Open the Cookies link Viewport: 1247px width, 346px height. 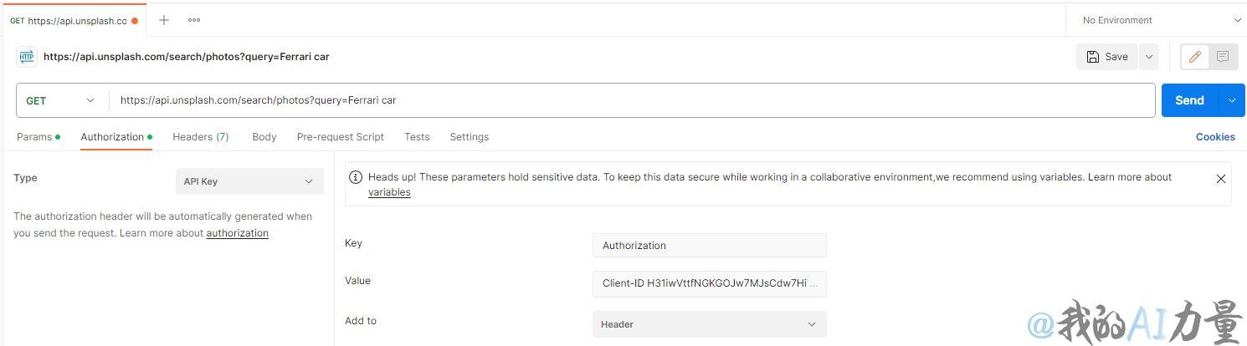[x=1215, y=137]
